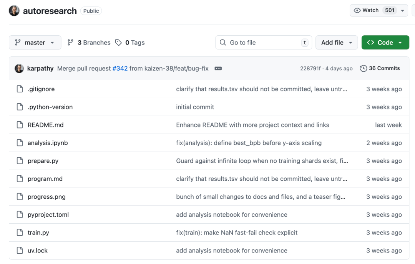Click the file icon next to prepare.py
The width and height of the screenshot is (415, 264).
[x=20, y=161]
